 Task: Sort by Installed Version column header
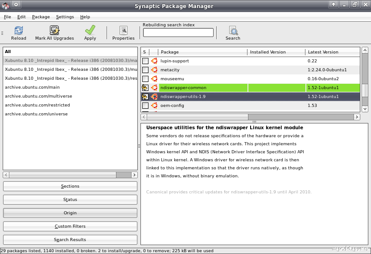click(x=276, y=52)
